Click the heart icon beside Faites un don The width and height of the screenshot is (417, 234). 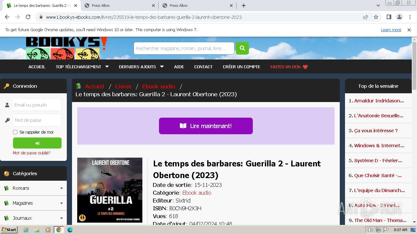pos(305,67)
